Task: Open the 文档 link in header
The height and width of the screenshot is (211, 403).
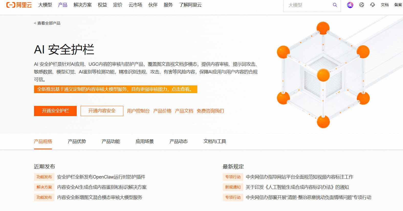Action: pos(385,5)
